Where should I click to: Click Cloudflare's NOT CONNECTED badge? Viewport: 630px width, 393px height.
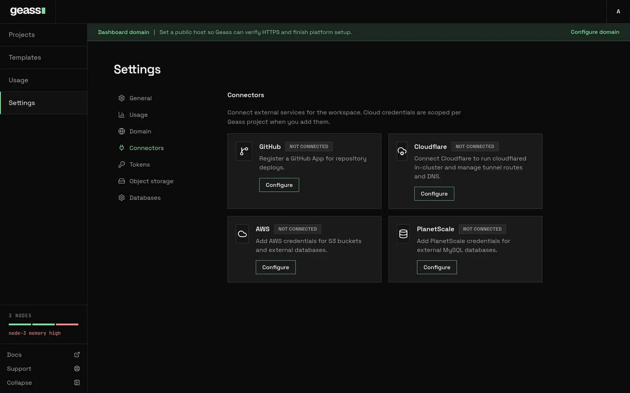[x=475, y=147]
